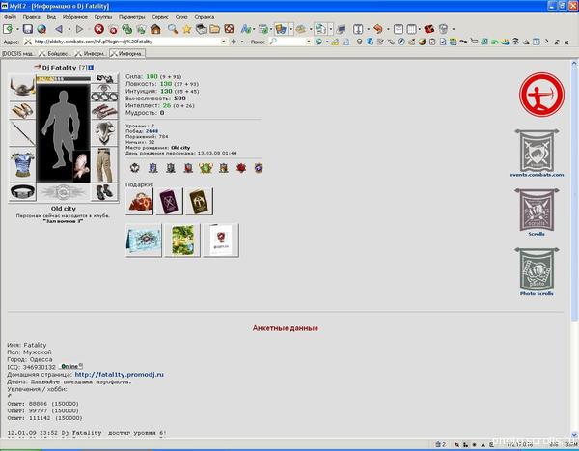
Task: Click the ICQ Online status badge
Action: 70,366
